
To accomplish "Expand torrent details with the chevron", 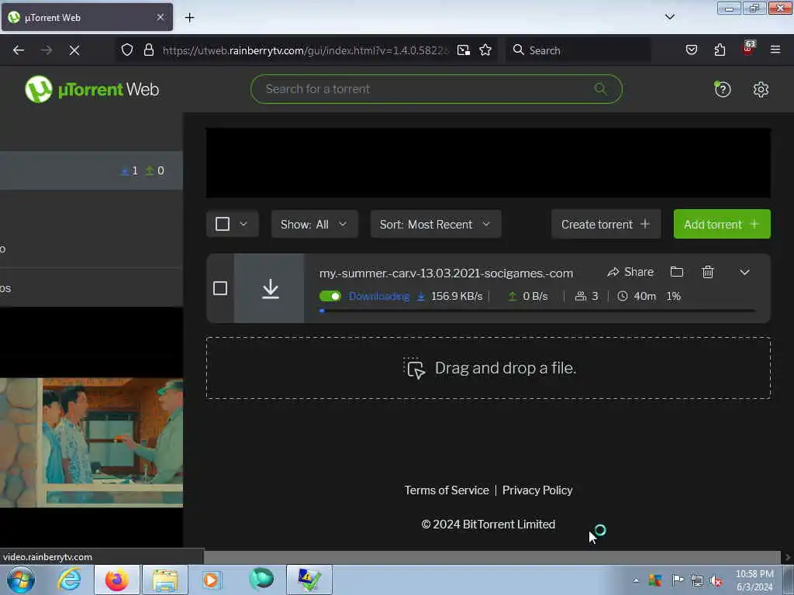I will pos(744,272).
